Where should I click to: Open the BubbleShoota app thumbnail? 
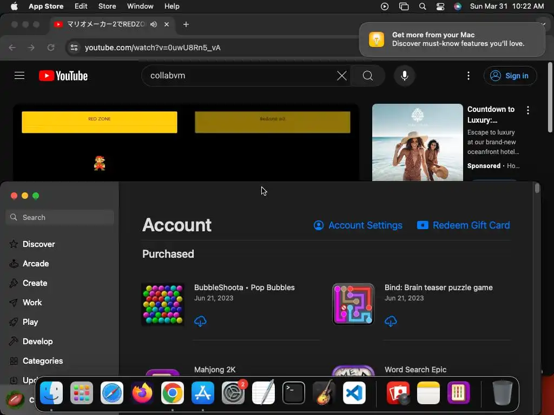click(x=163, y=305)
